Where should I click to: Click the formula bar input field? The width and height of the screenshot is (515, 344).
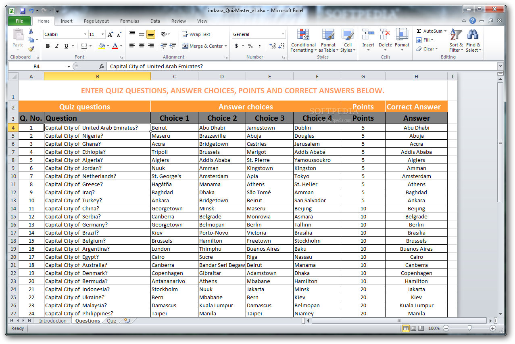[x=302, y=66]
